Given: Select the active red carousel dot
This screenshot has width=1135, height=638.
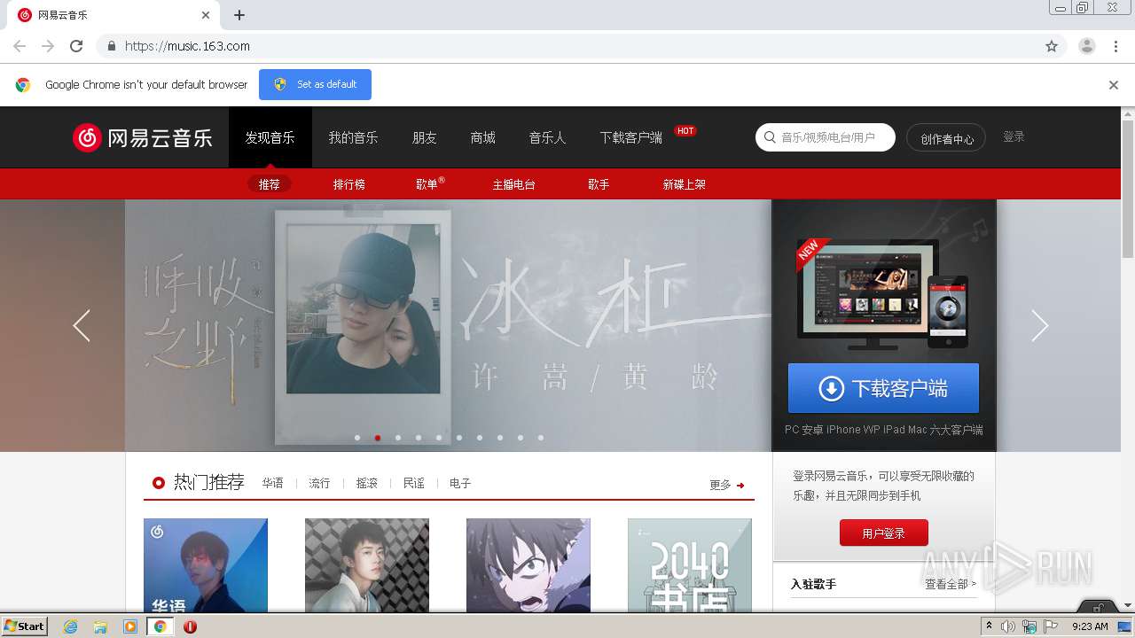Looking at the screenshot, I should click(x=378, y=438).
